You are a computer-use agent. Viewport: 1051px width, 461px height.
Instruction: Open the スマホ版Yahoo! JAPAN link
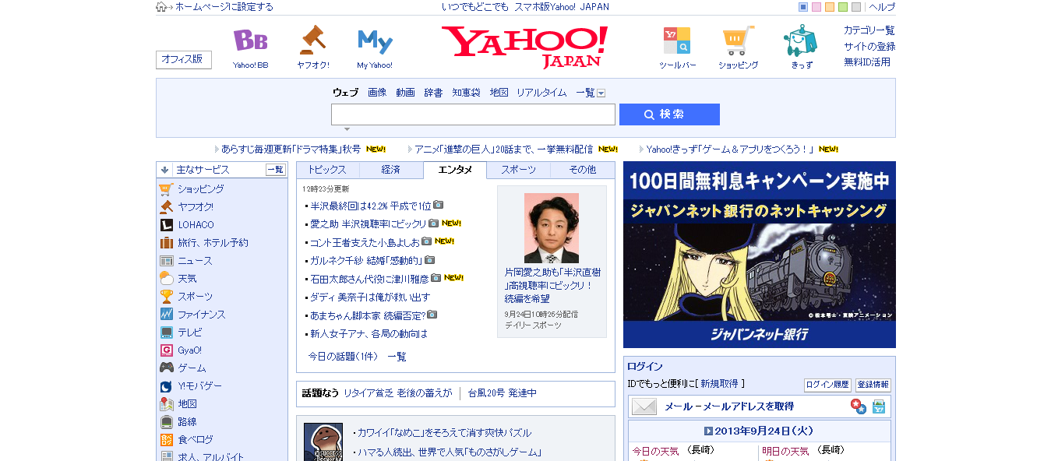pos(562,7)
